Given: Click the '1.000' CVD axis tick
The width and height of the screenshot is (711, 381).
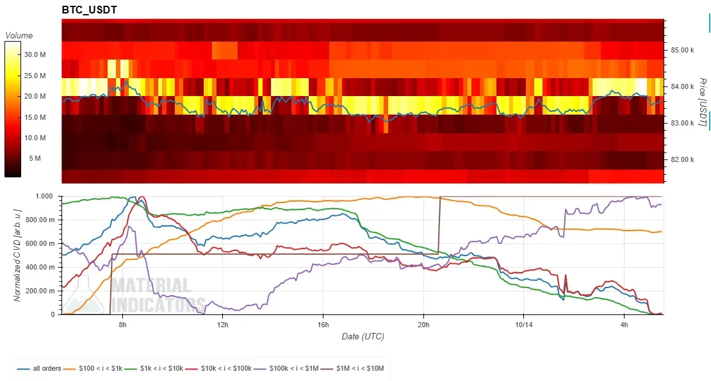Looking at the screenshot, I should coord(44,196).
